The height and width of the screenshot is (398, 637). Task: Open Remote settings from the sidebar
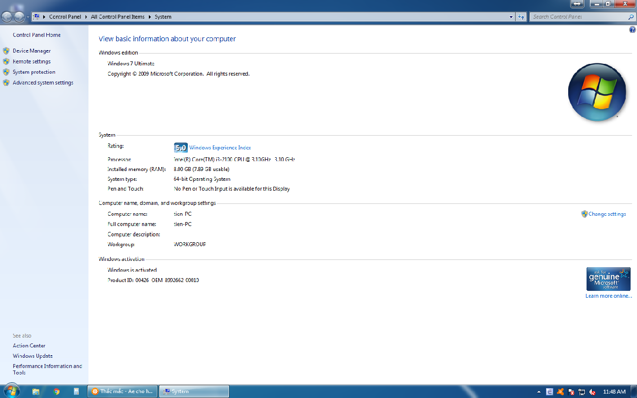31,61
